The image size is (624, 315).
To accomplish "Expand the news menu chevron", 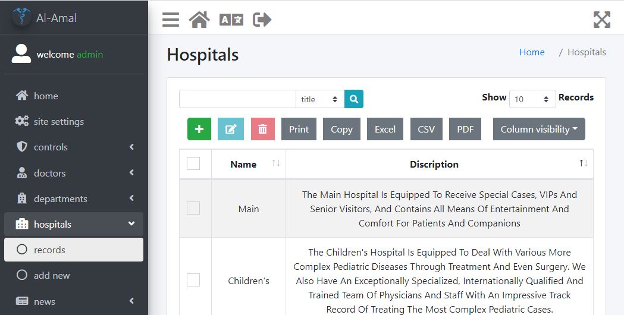I will pos(131,301).
